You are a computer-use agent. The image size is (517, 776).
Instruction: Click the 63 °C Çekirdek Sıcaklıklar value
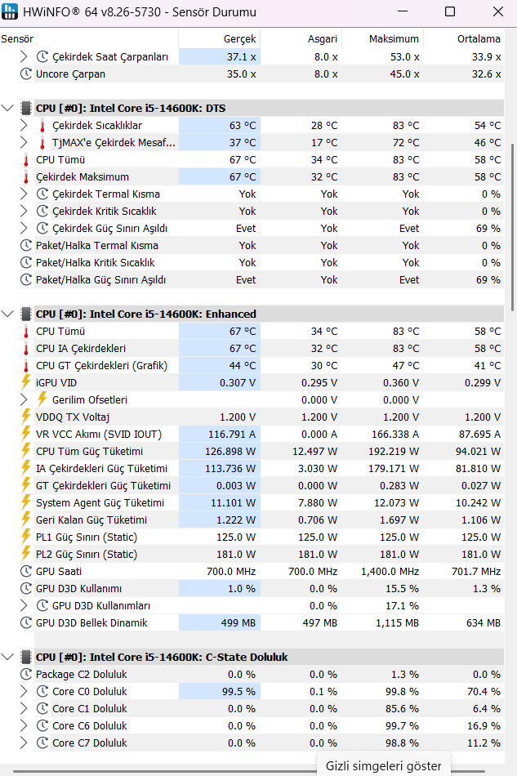tap(243, 126)
